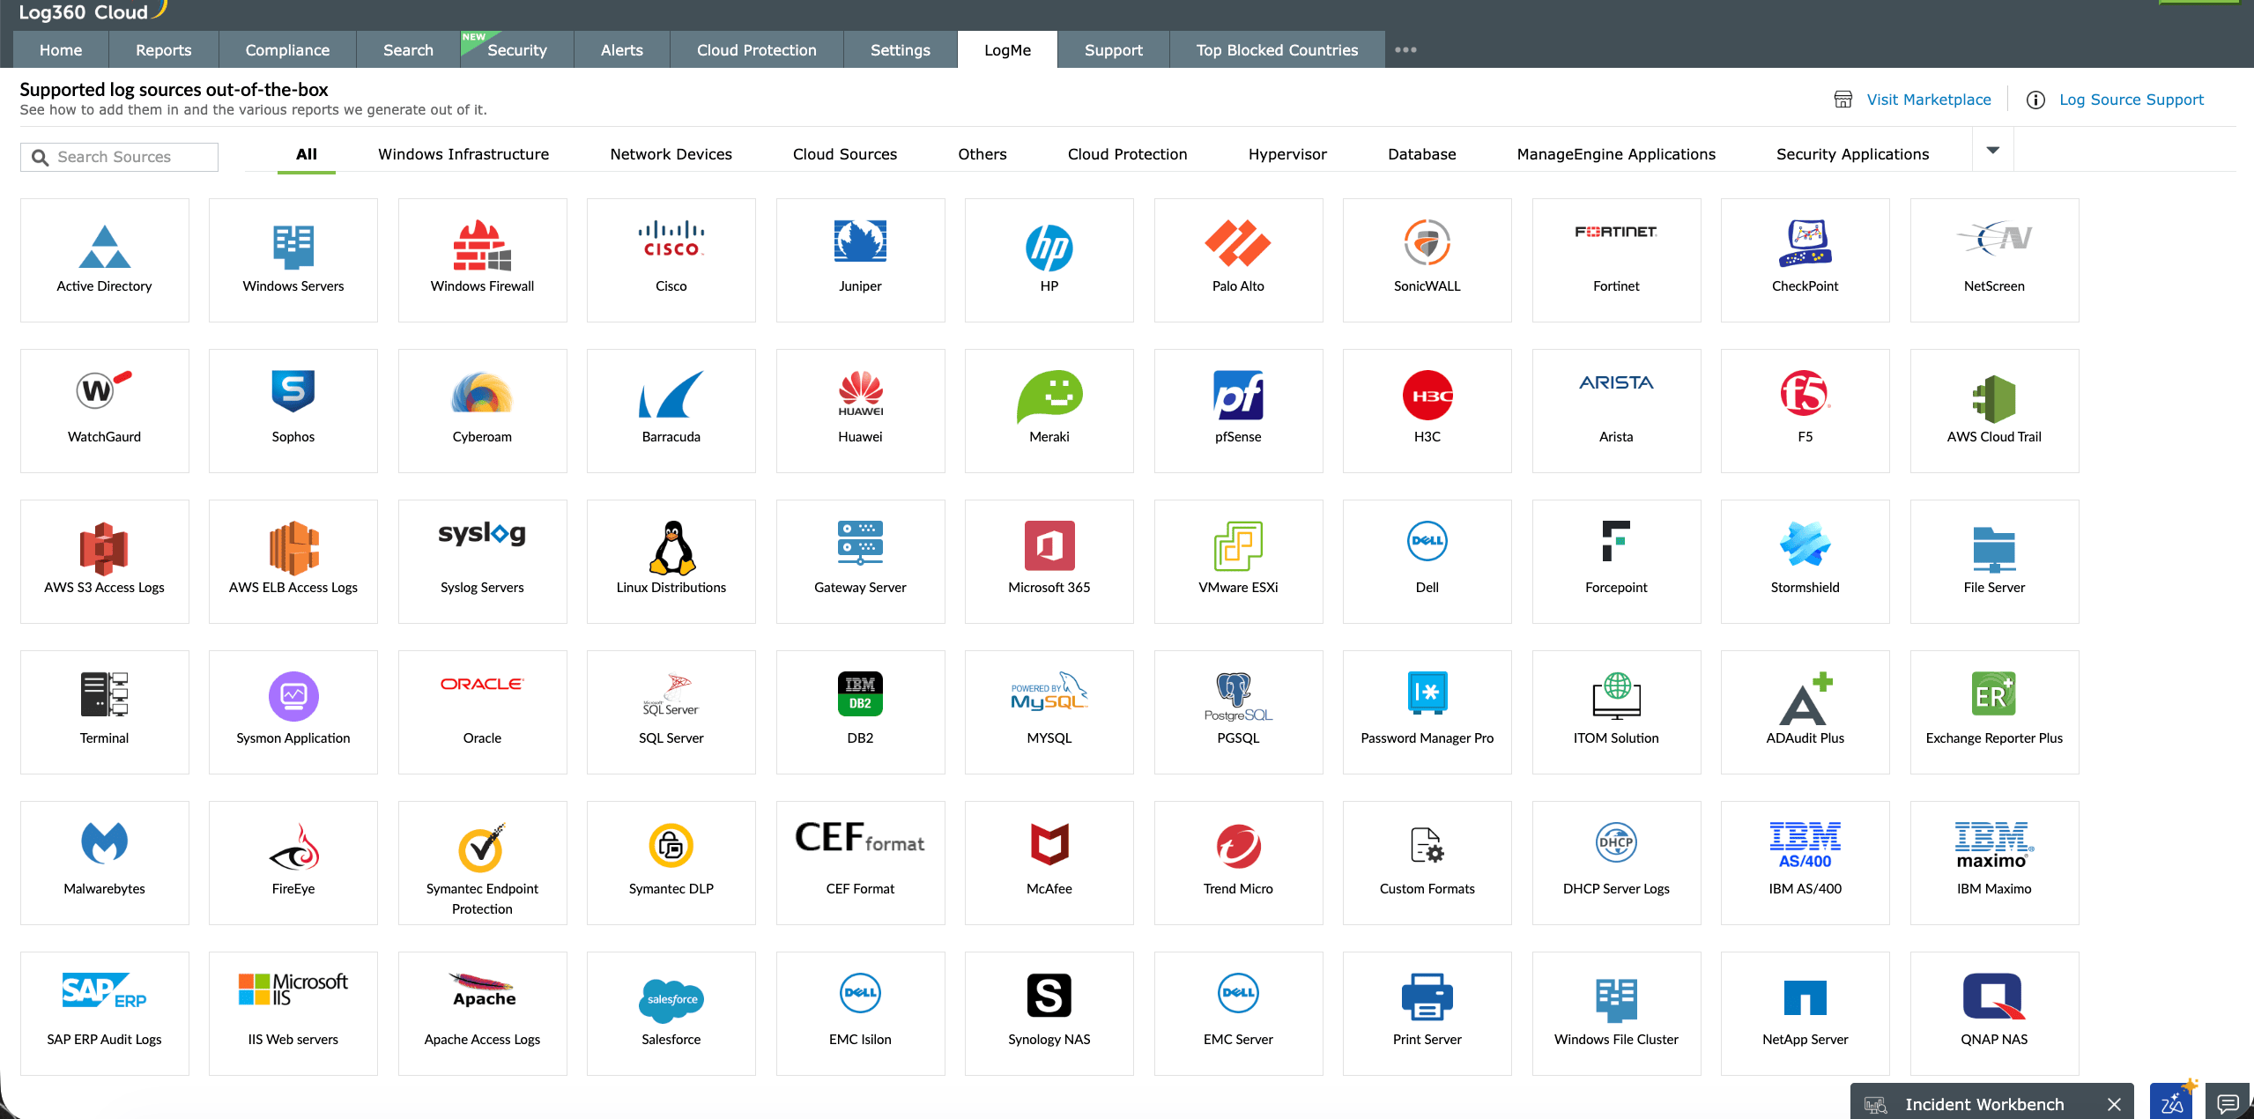
Task: Open Linux Distributions log source
Action: click(671, 561)
